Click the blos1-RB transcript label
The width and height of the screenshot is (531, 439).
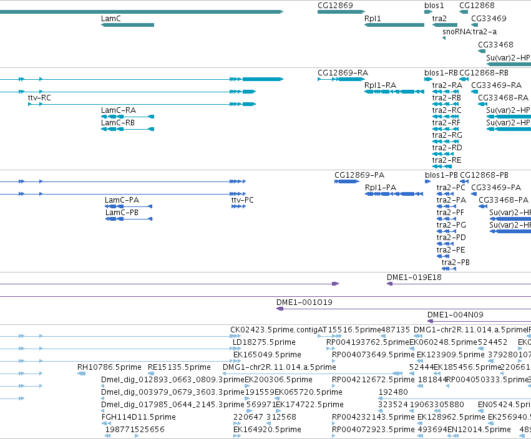point(441,73)
